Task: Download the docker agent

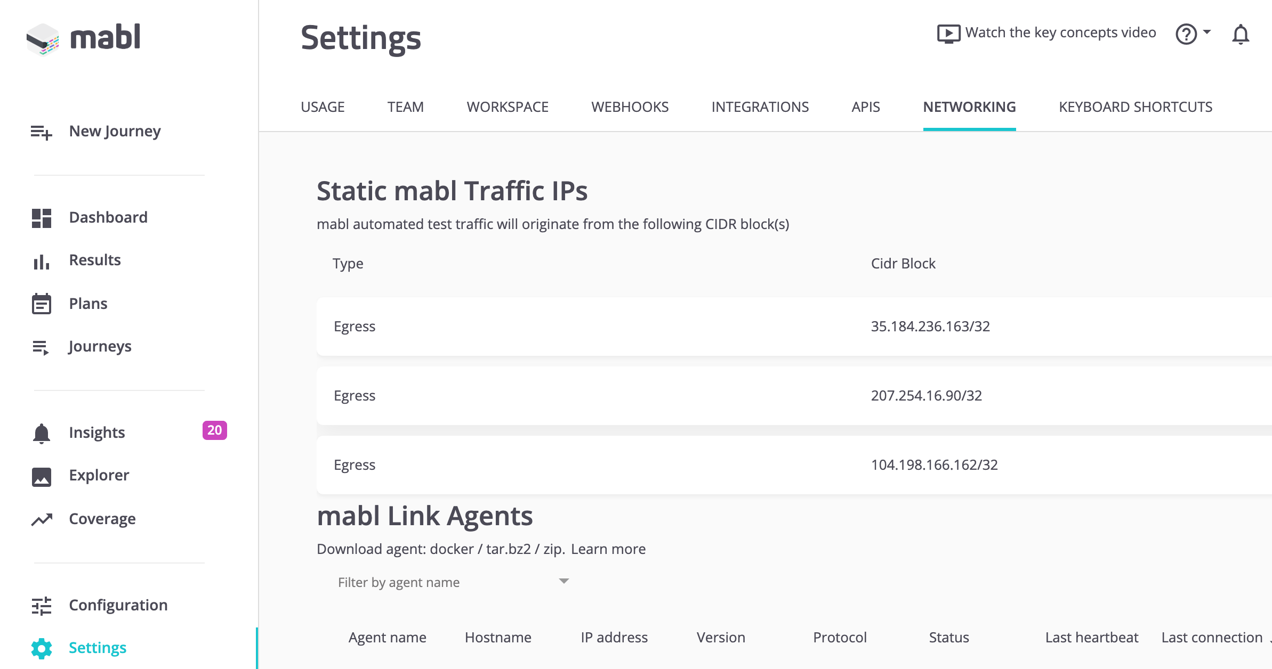Action: coord(450,549)
